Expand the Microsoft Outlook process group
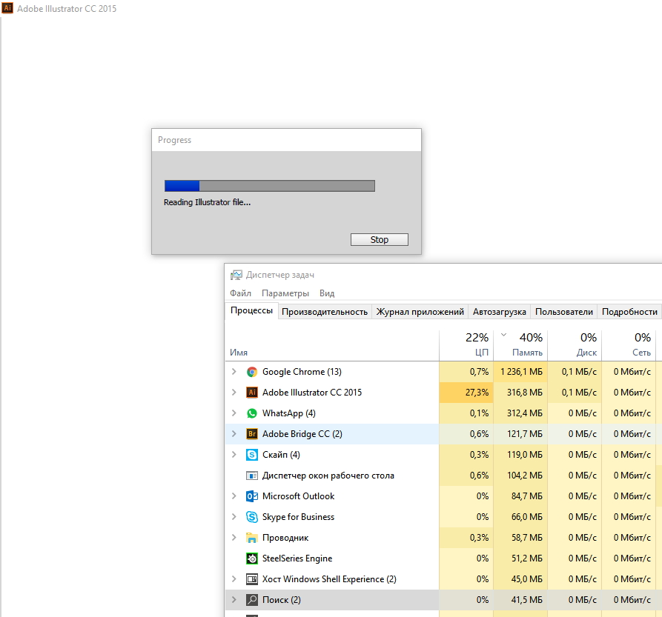The height and width of the screenshot is (617, 662). 234,496
